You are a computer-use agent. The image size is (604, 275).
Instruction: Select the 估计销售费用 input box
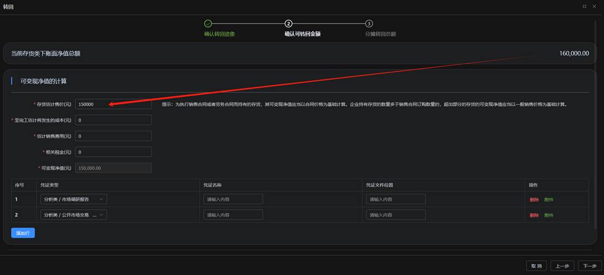click(113, 136)
